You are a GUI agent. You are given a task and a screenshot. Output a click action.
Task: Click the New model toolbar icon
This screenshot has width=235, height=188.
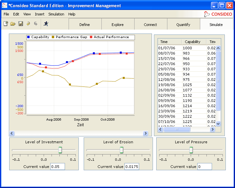pos(6,24)
